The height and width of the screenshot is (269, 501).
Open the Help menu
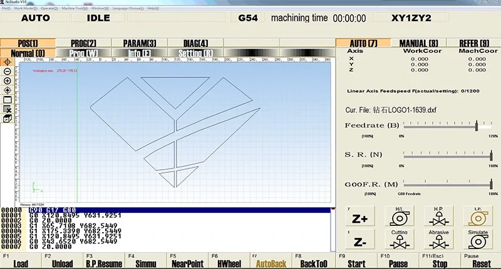[153, 8]
